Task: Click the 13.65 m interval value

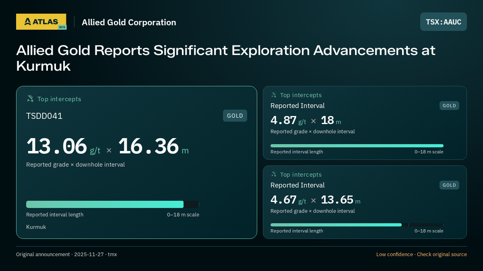Action: [x=341, y=200]
